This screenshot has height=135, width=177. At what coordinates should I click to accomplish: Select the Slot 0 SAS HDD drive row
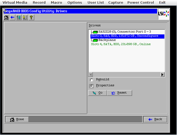pyautogui.click(x=127, y=36)
